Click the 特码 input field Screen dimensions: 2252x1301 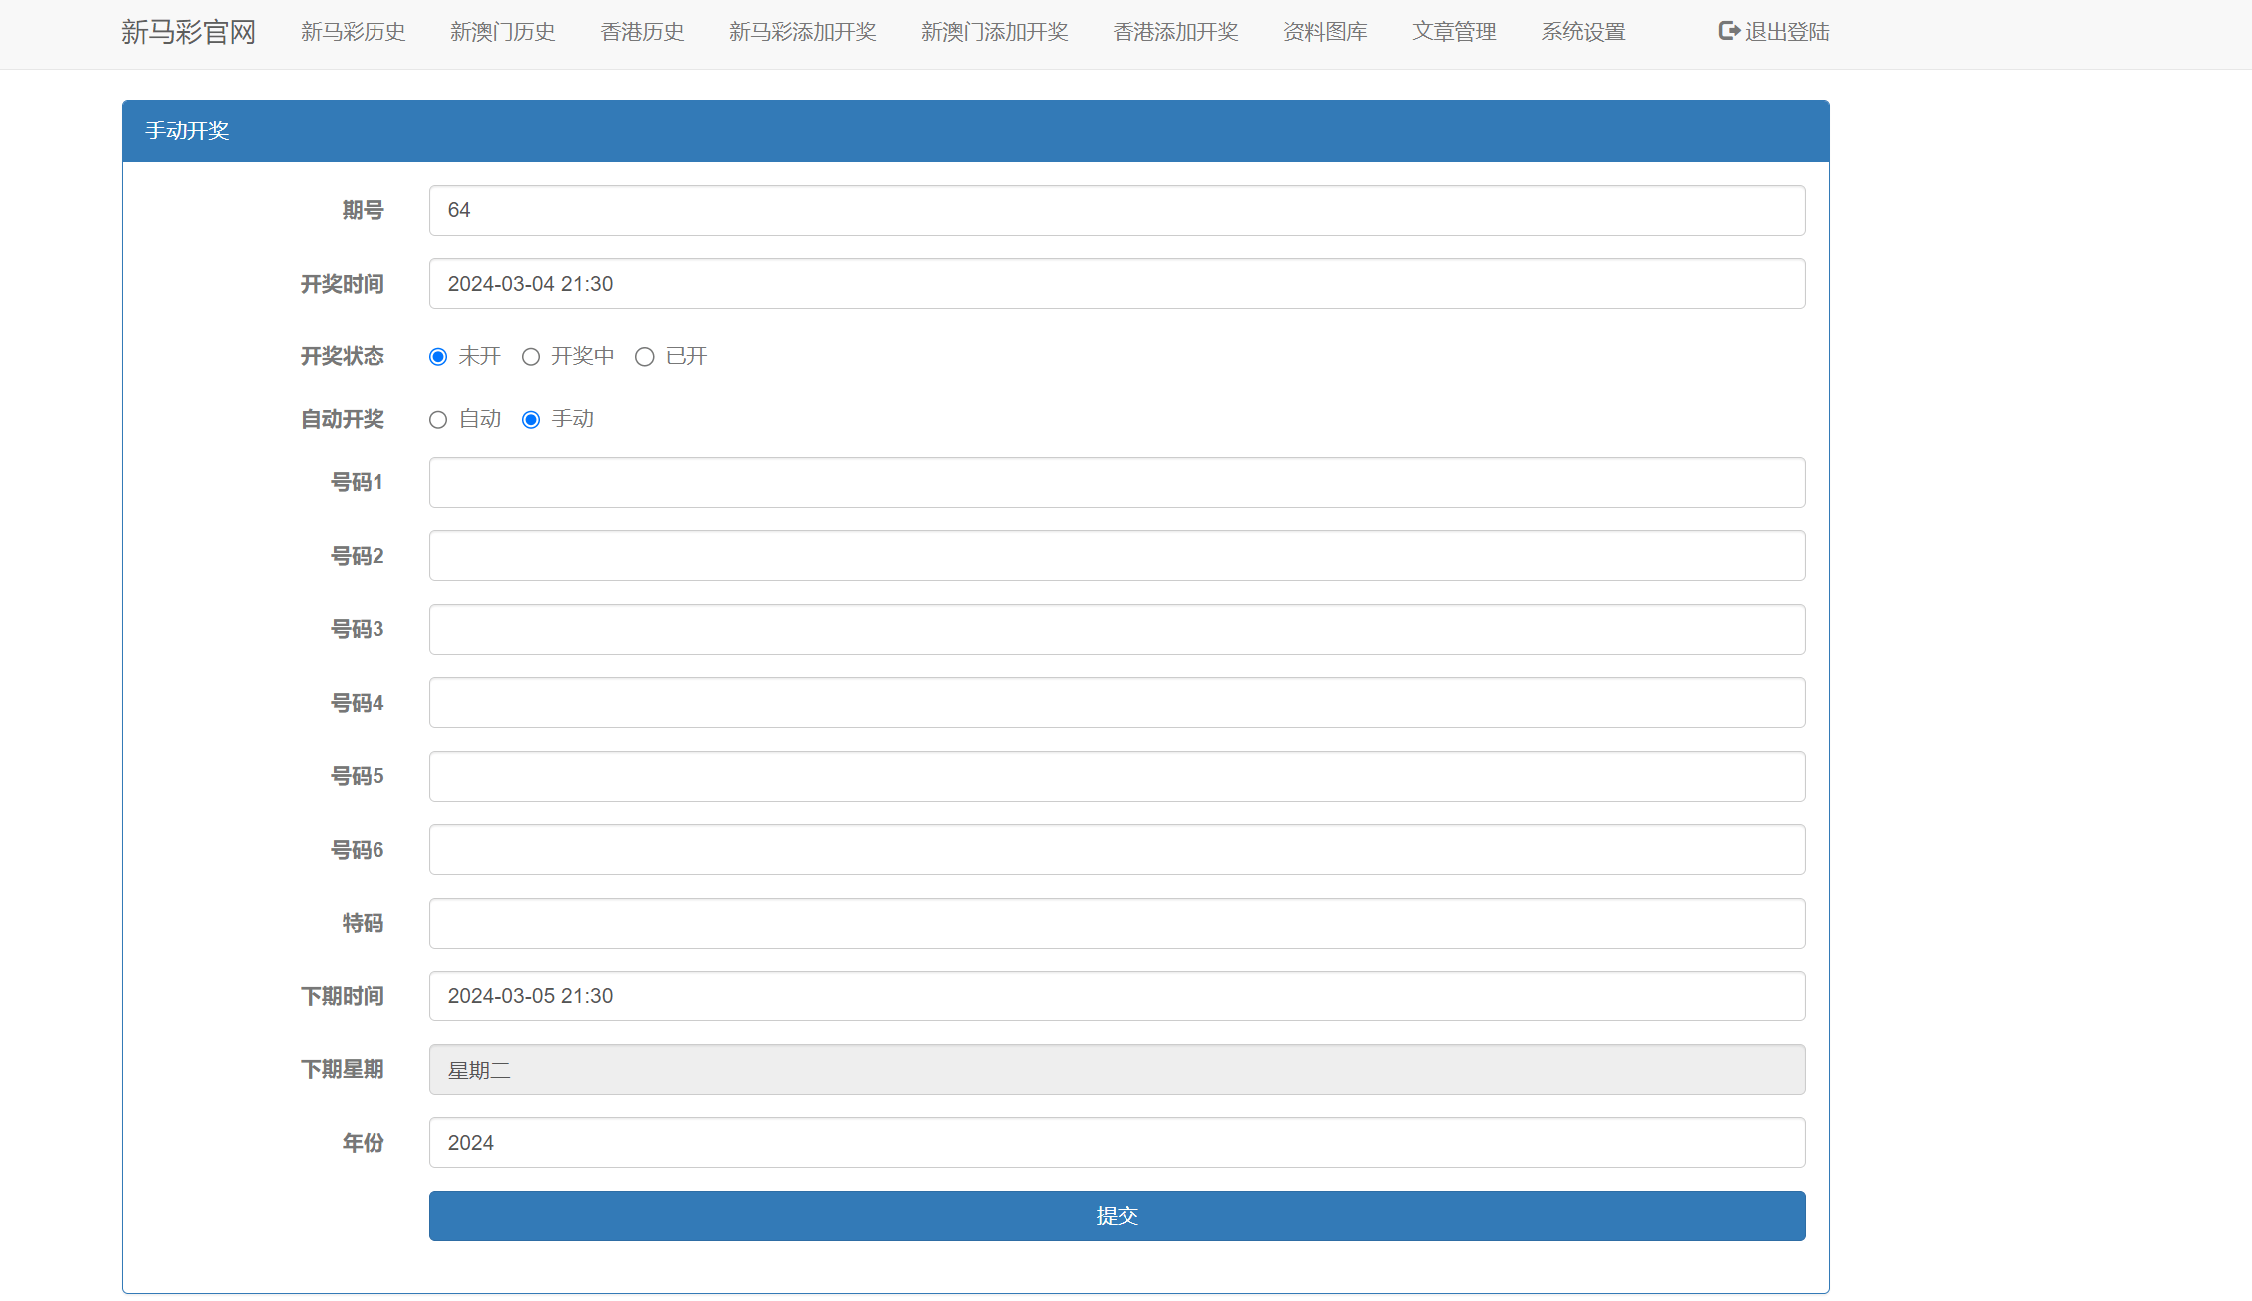coord(1117,924)
